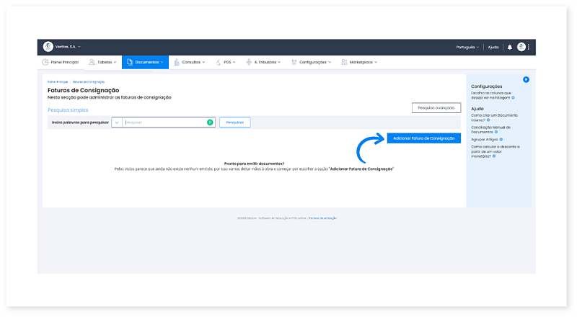
Task: Click the green help icon in search field
Action: pyautogui.click(x=210, y=122)
